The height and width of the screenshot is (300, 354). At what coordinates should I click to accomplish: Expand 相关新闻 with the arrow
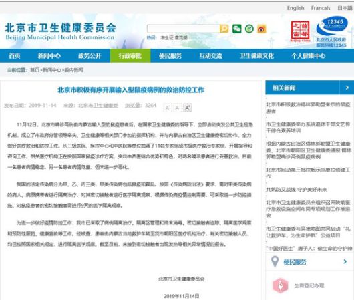pos(347,88)
